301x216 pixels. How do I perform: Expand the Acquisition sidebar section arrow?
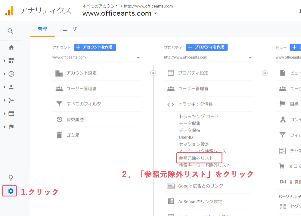coord(5,100)
